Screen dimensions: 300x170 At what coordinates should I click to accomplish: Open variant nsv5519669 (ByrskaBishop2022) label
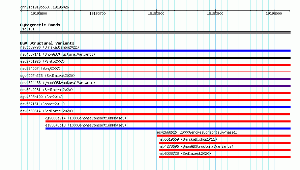click(188, 139)
